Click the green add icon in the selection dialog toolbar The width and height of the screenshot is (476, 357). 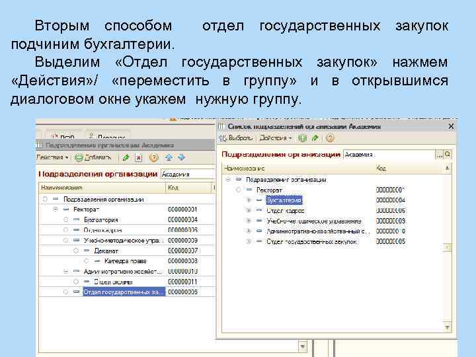(302, 138)
